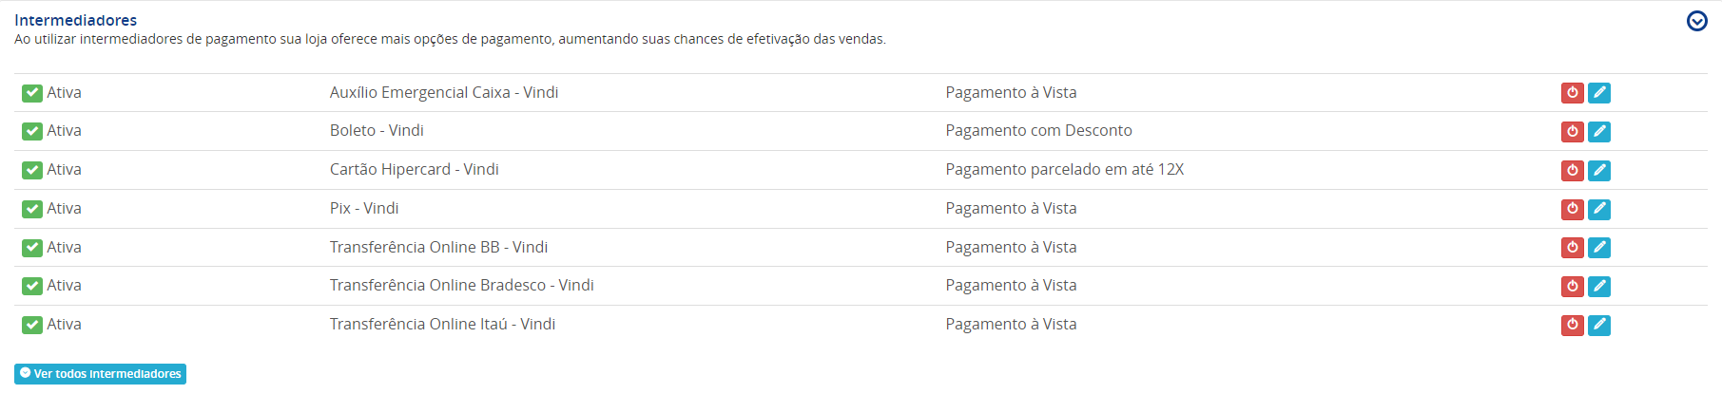The width and height of the screenshot is (1722, 394).
Task: Toggle green Ativa check for Auxílio Emergencial
Action: (x=32, y=93)
